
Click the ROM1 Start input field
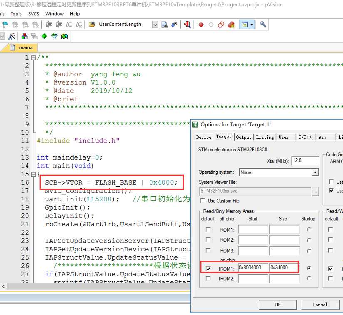(253, 230)
